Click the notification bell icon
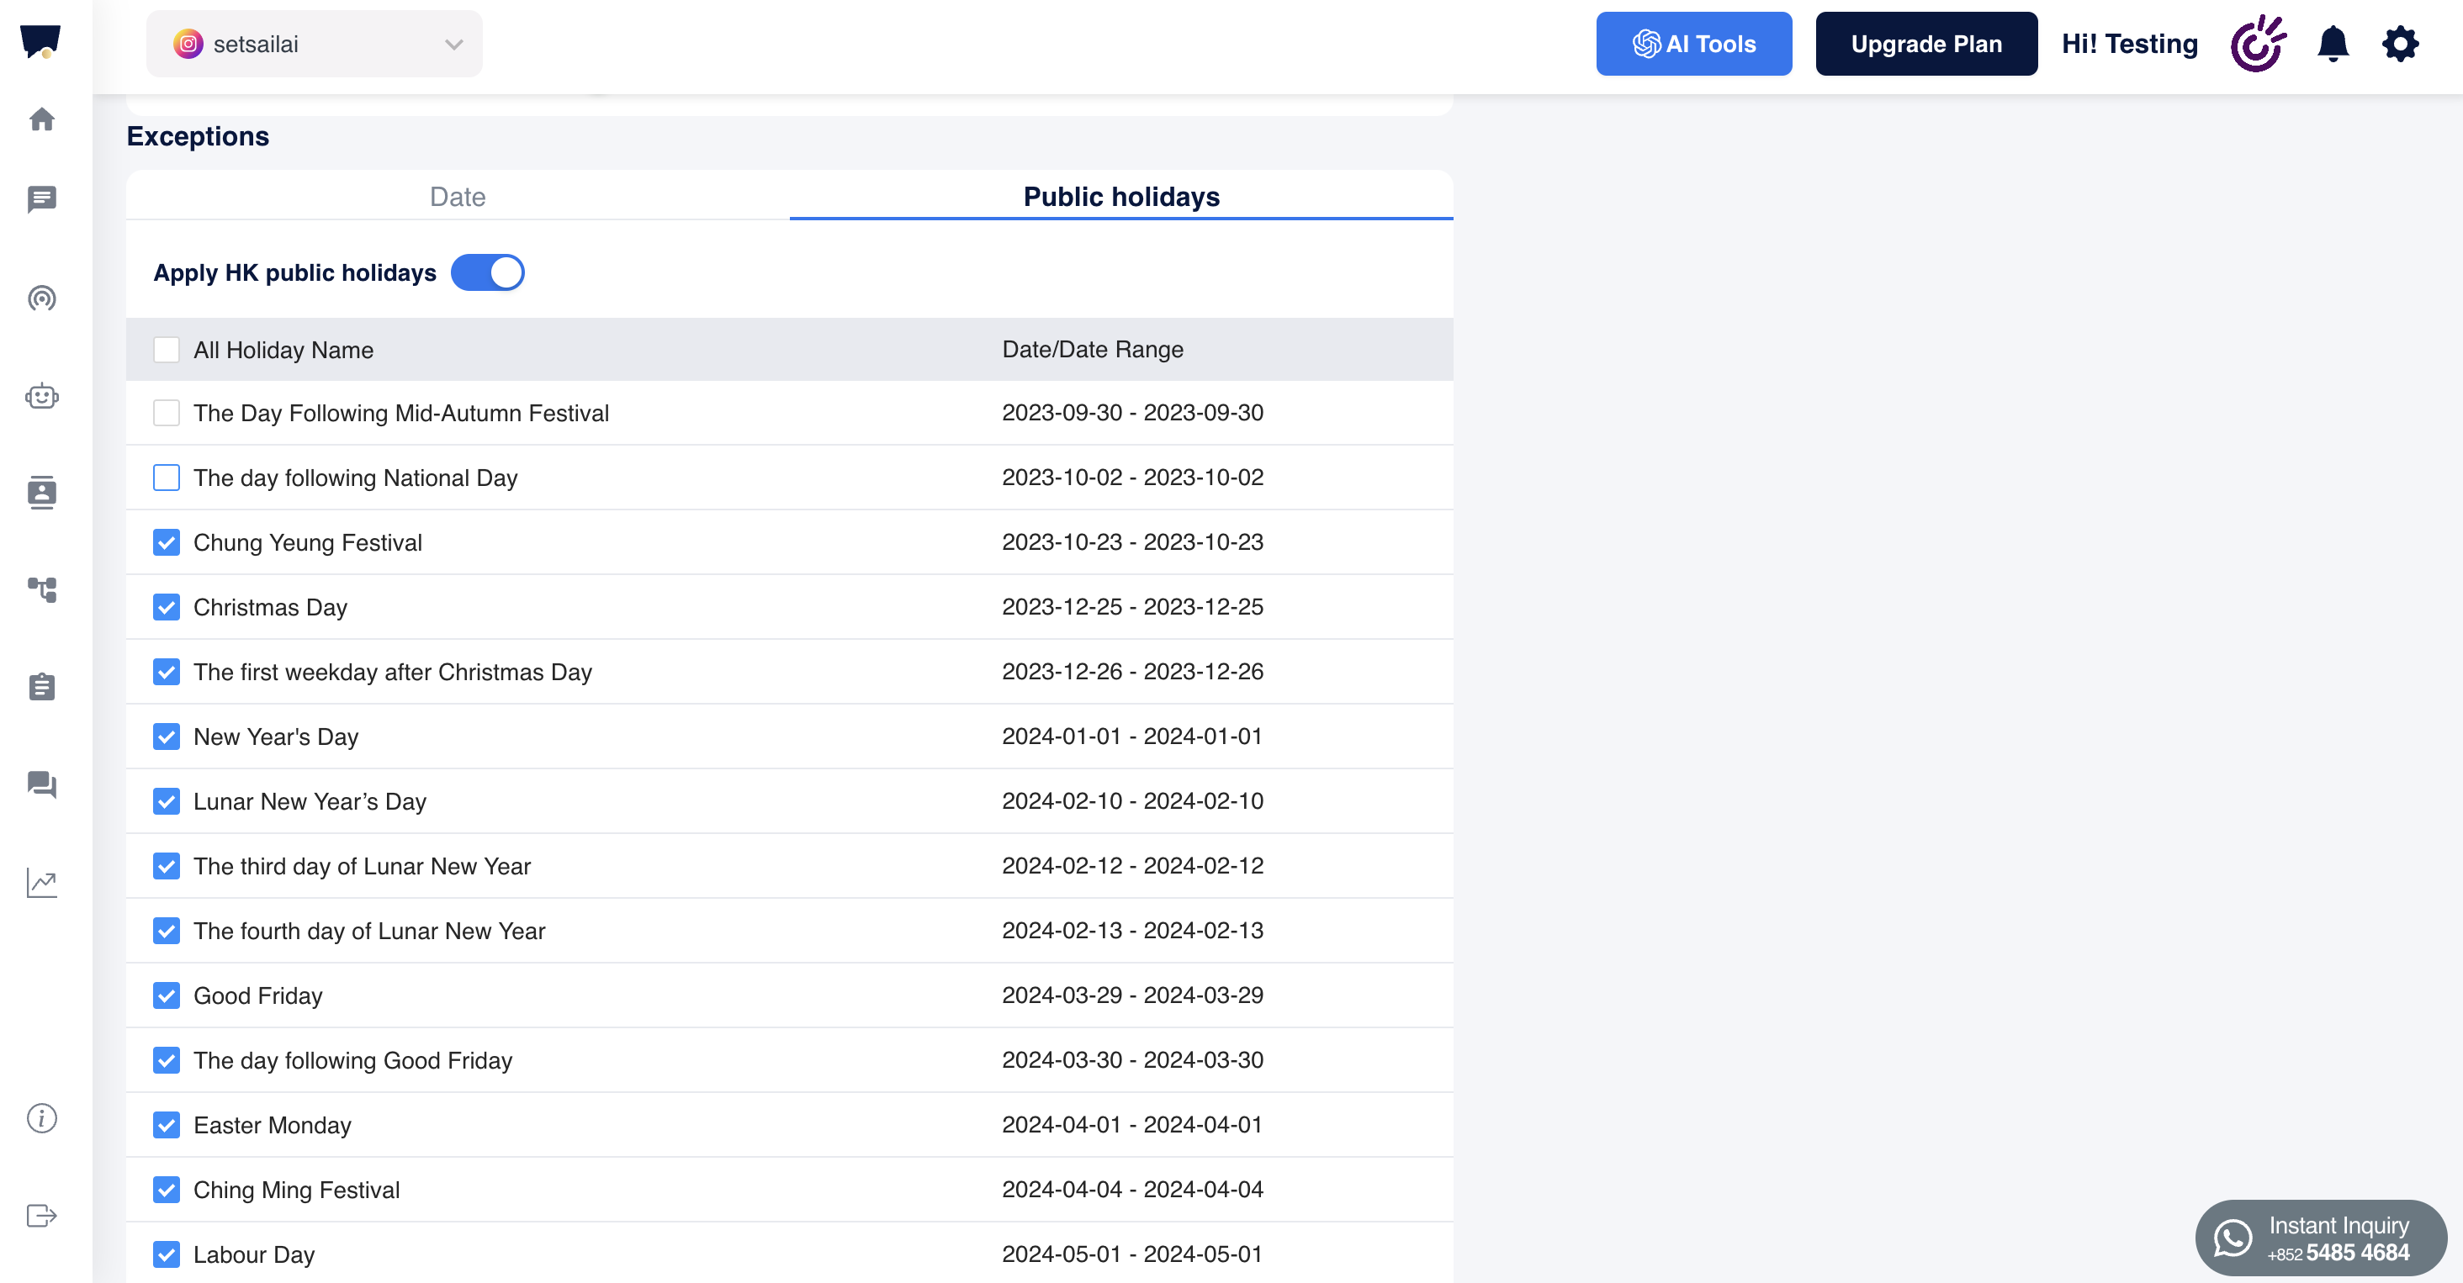 (x=2332, y=44)
